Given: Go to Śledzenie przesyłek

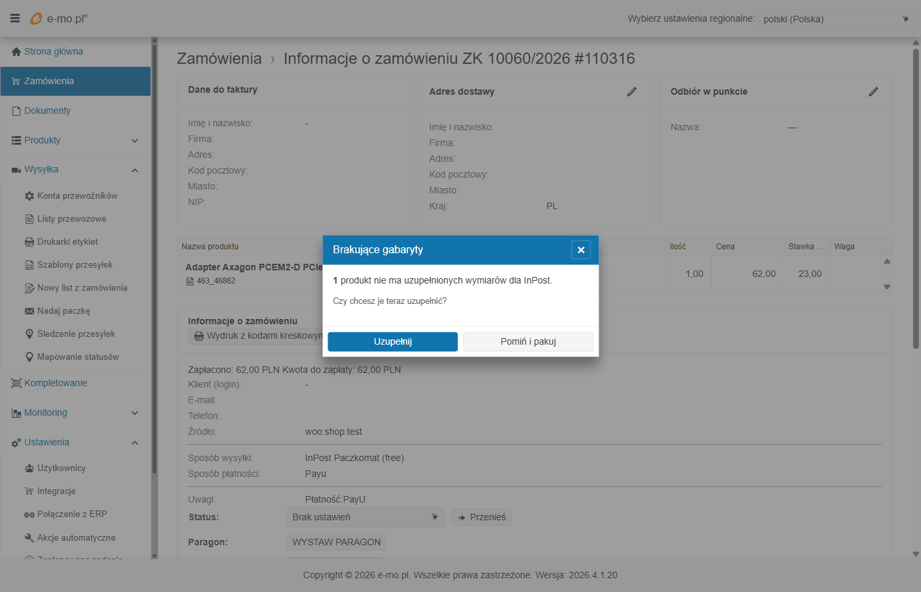Looking at the screenshot, I should (x=76, y=334).
